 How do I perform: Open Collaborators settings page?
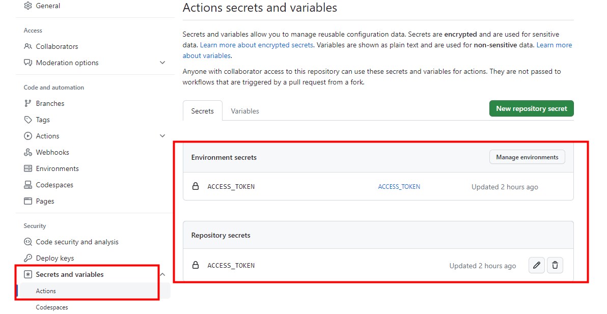(57, 46)
